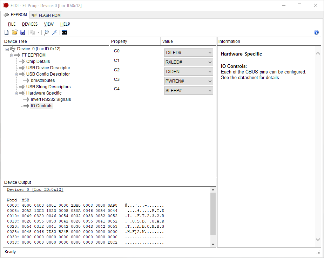Select the IO Controls tree item
The image size is (324, 258).
click(41, 106)
